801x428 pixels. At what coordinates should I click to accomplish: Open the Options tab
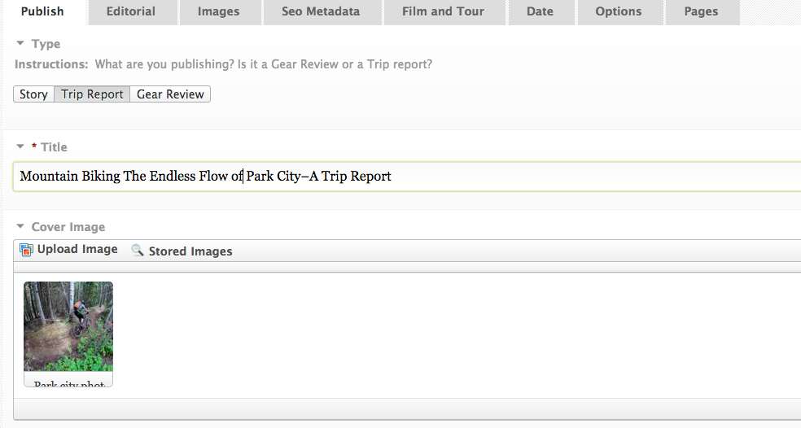coord(619,11)
